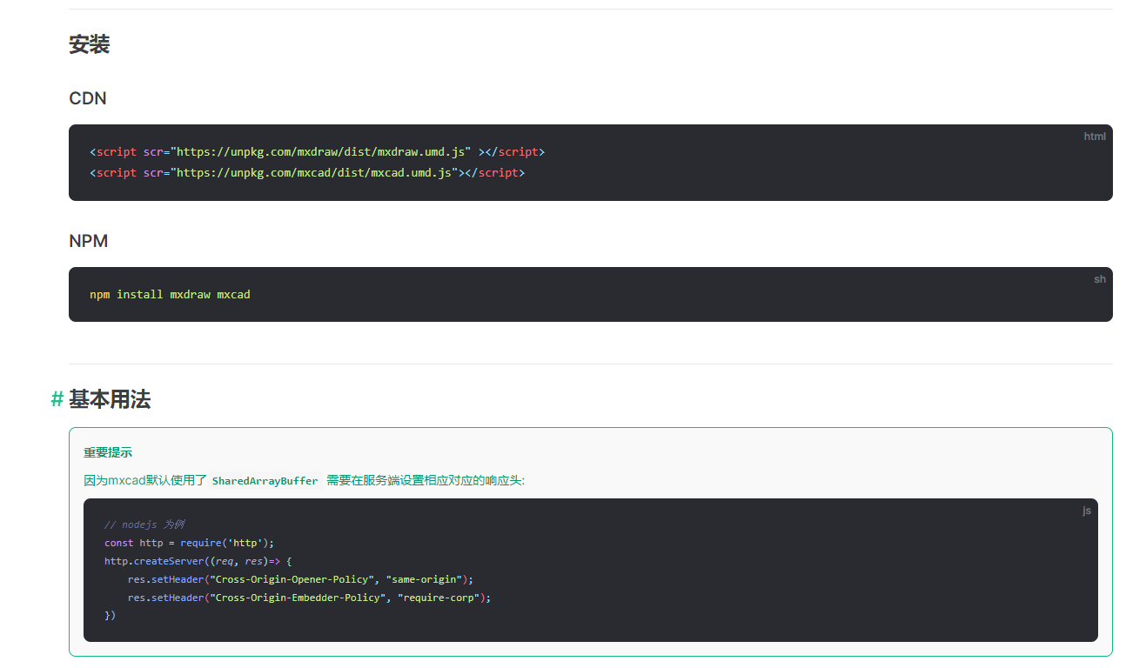Click the text 需要在服务端设置相应对应的响应头
This screenshot has height=668, width=1146.
coord(426,480)
